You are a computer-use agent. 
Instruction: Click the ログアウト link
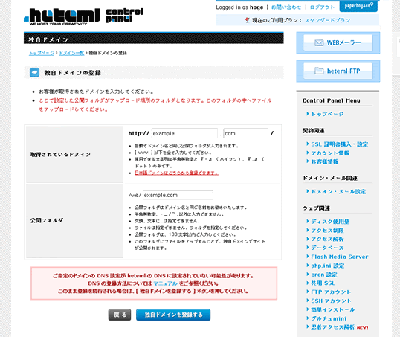tap(322, 7)
